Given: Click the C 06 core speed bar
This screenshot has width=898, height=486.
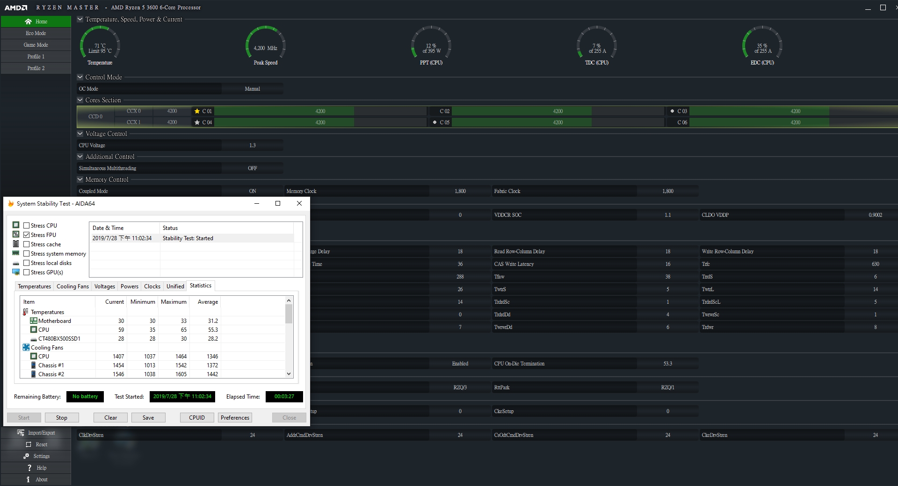Looking at the screenshot, I should click(794, 122).
